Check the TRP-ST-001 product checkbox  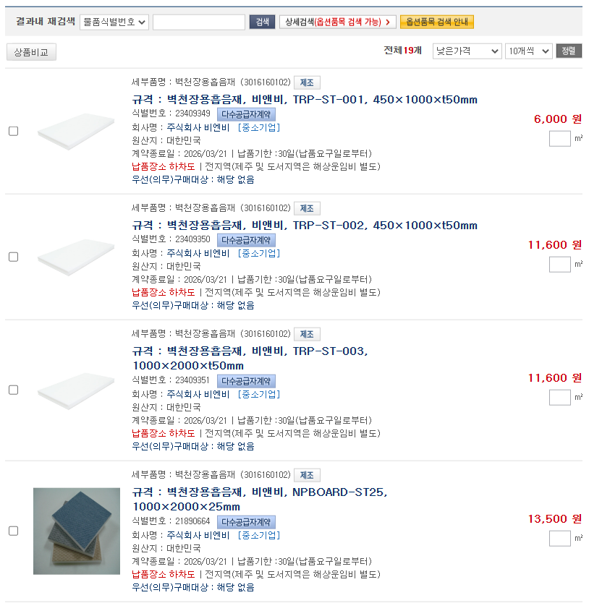click(14, 131)
